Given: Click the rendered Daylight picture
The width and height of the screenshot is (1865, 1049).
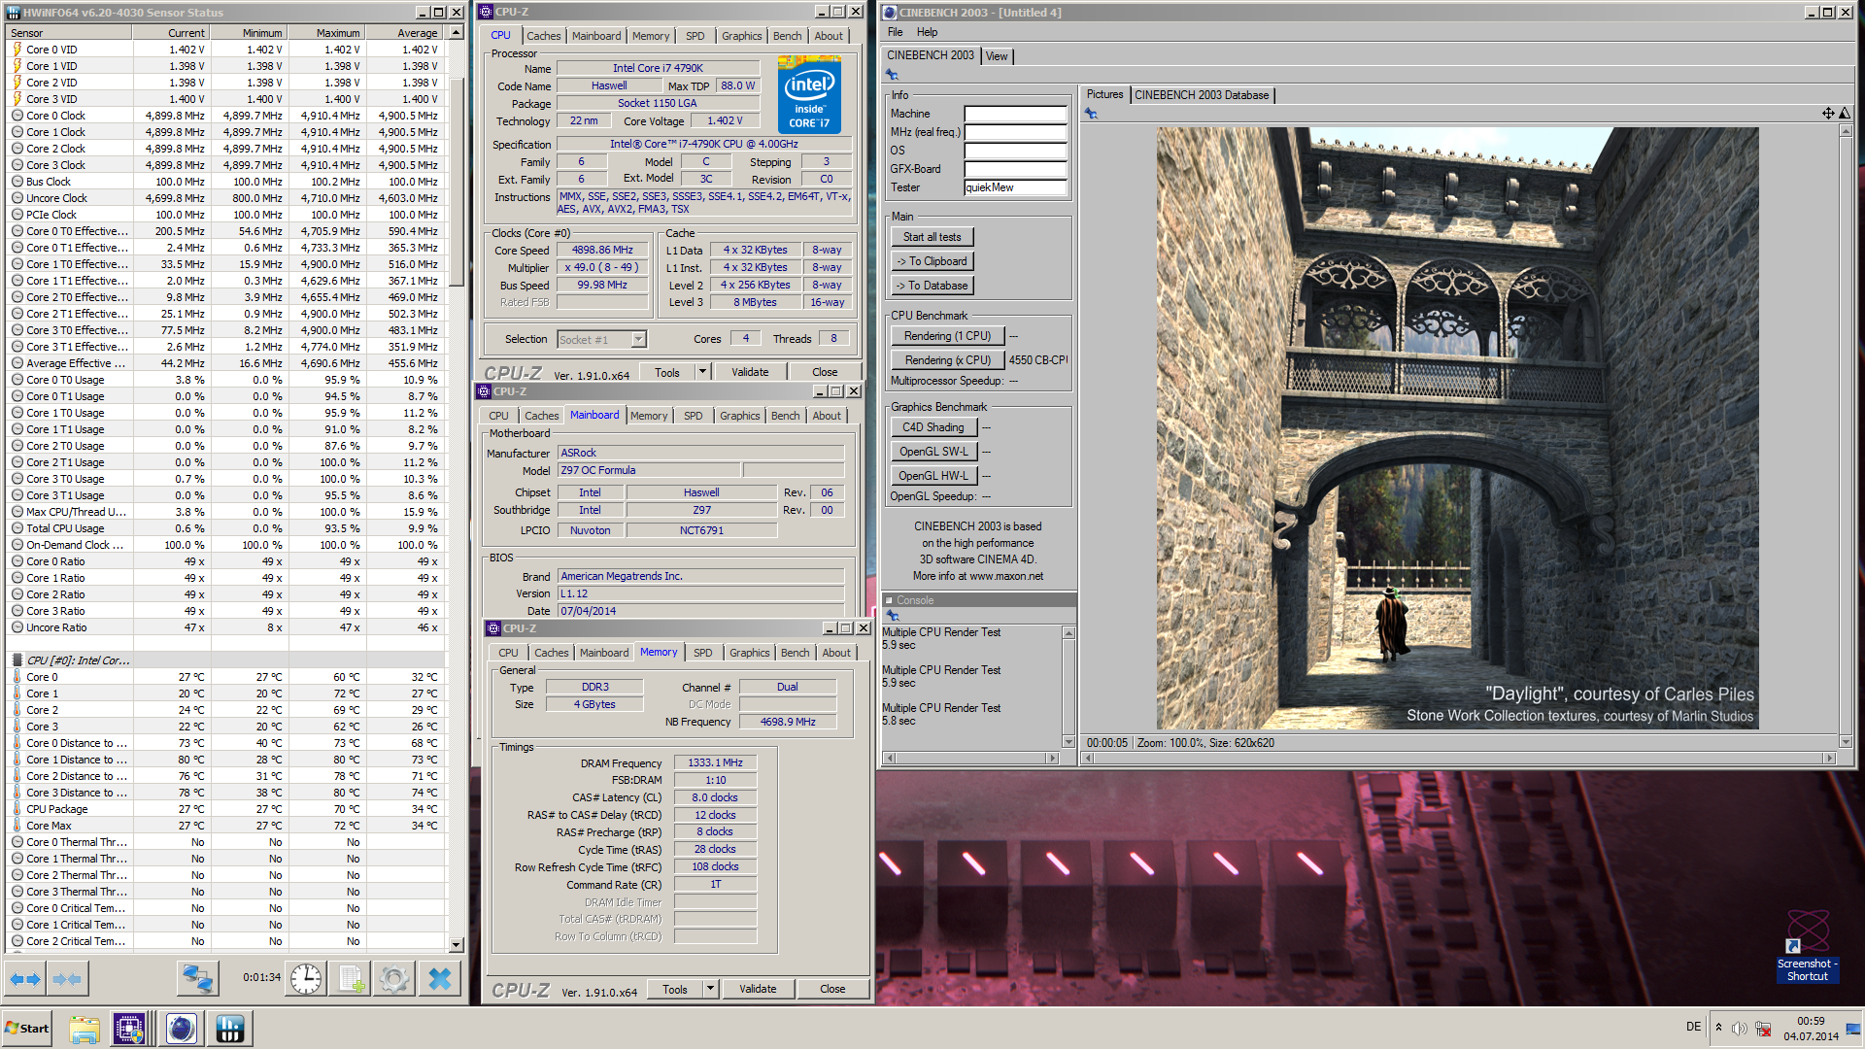Looking at the screenshot, I should click(1457, 428).
